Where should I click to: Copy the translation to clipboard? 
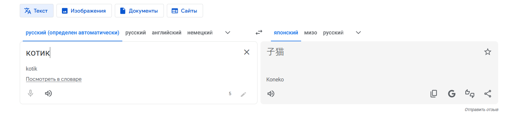coord(434,94)
